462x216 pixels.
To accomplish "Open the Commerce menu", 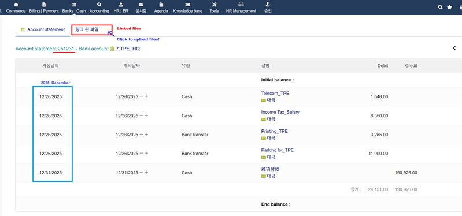I will [16, 8].
